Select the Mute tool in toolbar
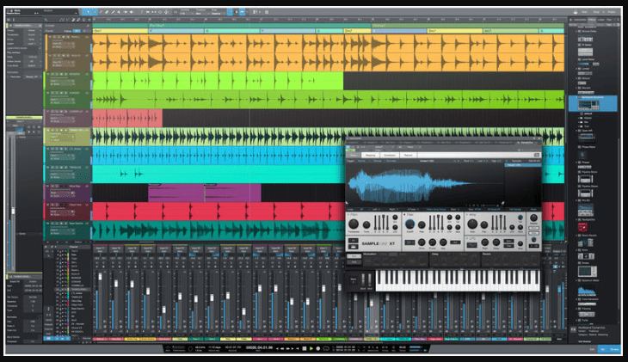628x362 pixels. point(119,12)
